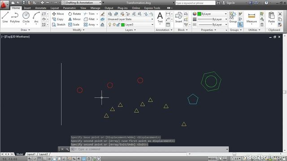Activate the Fillet command
Image resolution: width=287 pixels, height=161 pixels.
click(x=89, y=19)
